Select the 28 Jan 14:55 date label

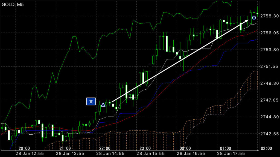tap(110, 154)
